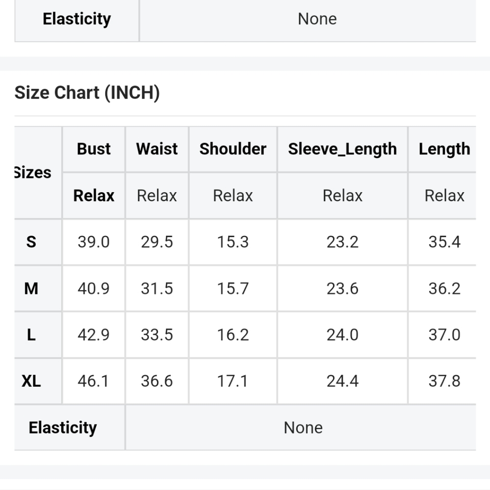Click the S bust value 39.0
Viewport: 490px width, 490px height.
(94, 242)
